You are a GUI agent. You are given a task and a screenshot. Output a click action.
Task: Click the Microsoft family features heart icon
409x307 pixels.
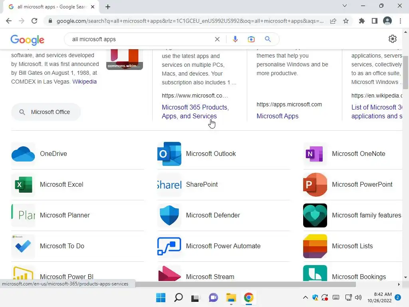tap(315, 215)
